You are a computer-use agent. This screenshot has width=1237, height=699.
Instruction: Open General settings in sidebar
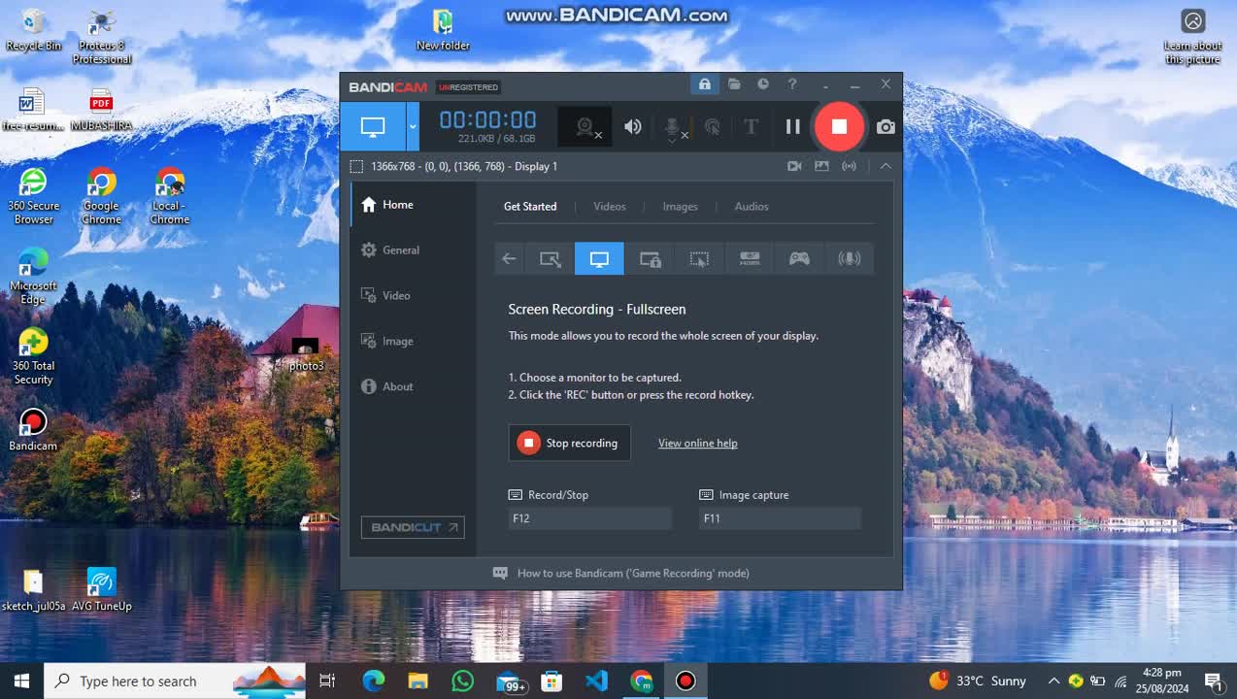[413, 250]
